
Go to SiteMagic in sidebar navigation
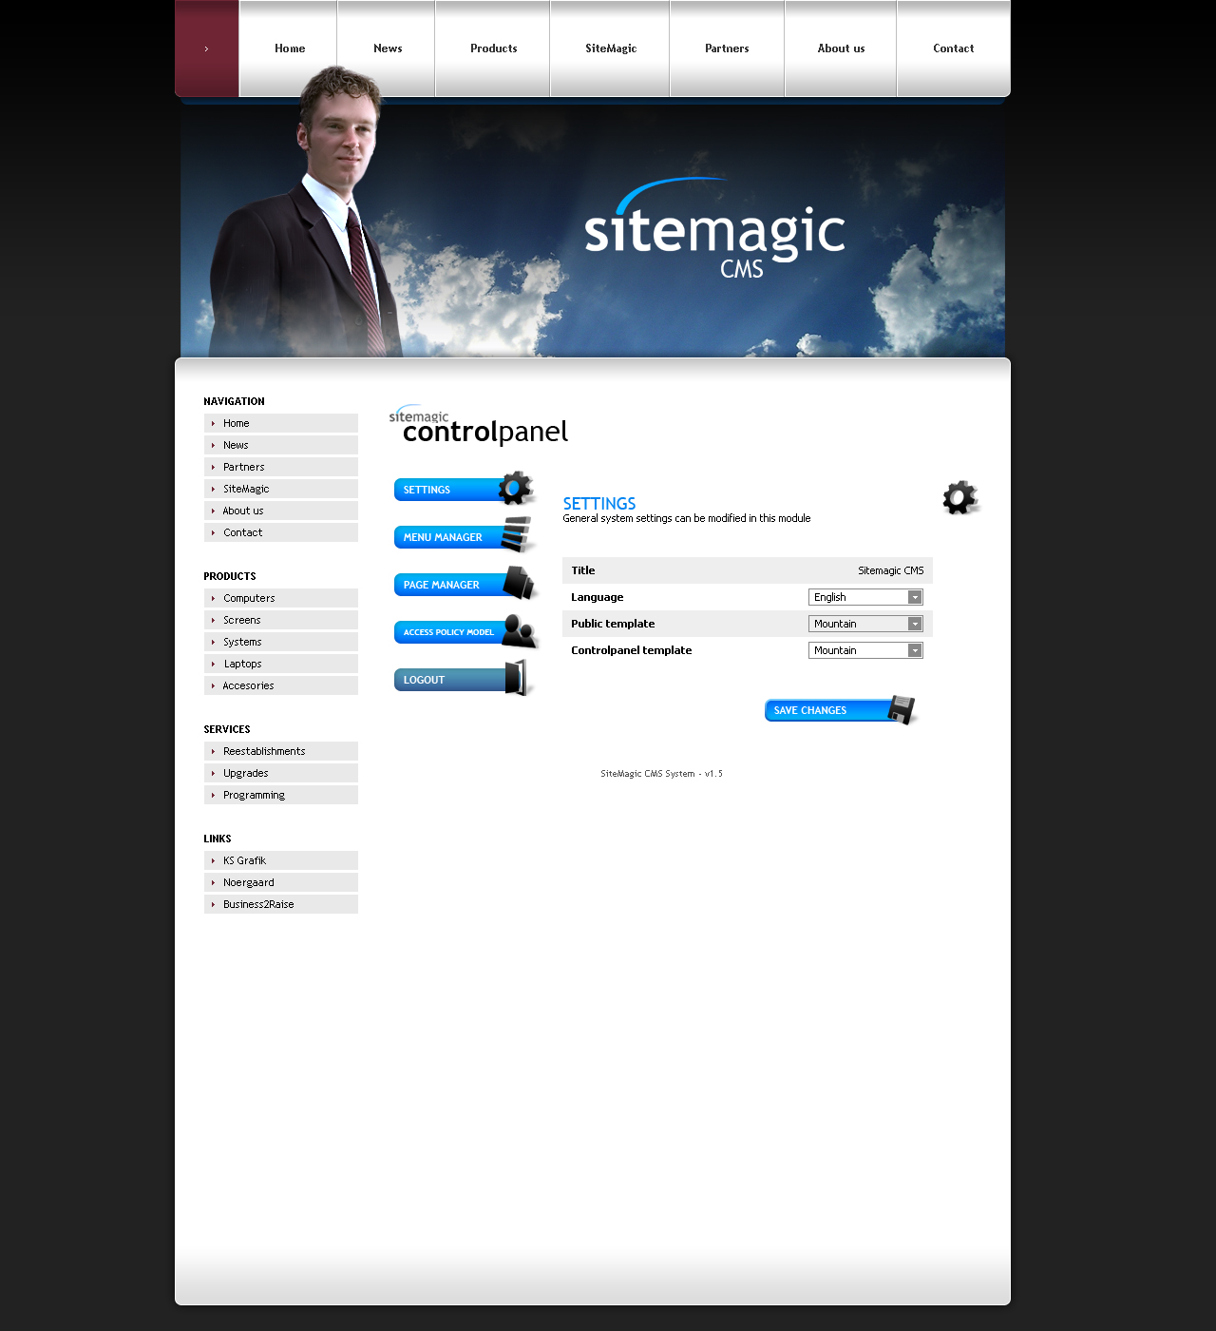[281, 489]
